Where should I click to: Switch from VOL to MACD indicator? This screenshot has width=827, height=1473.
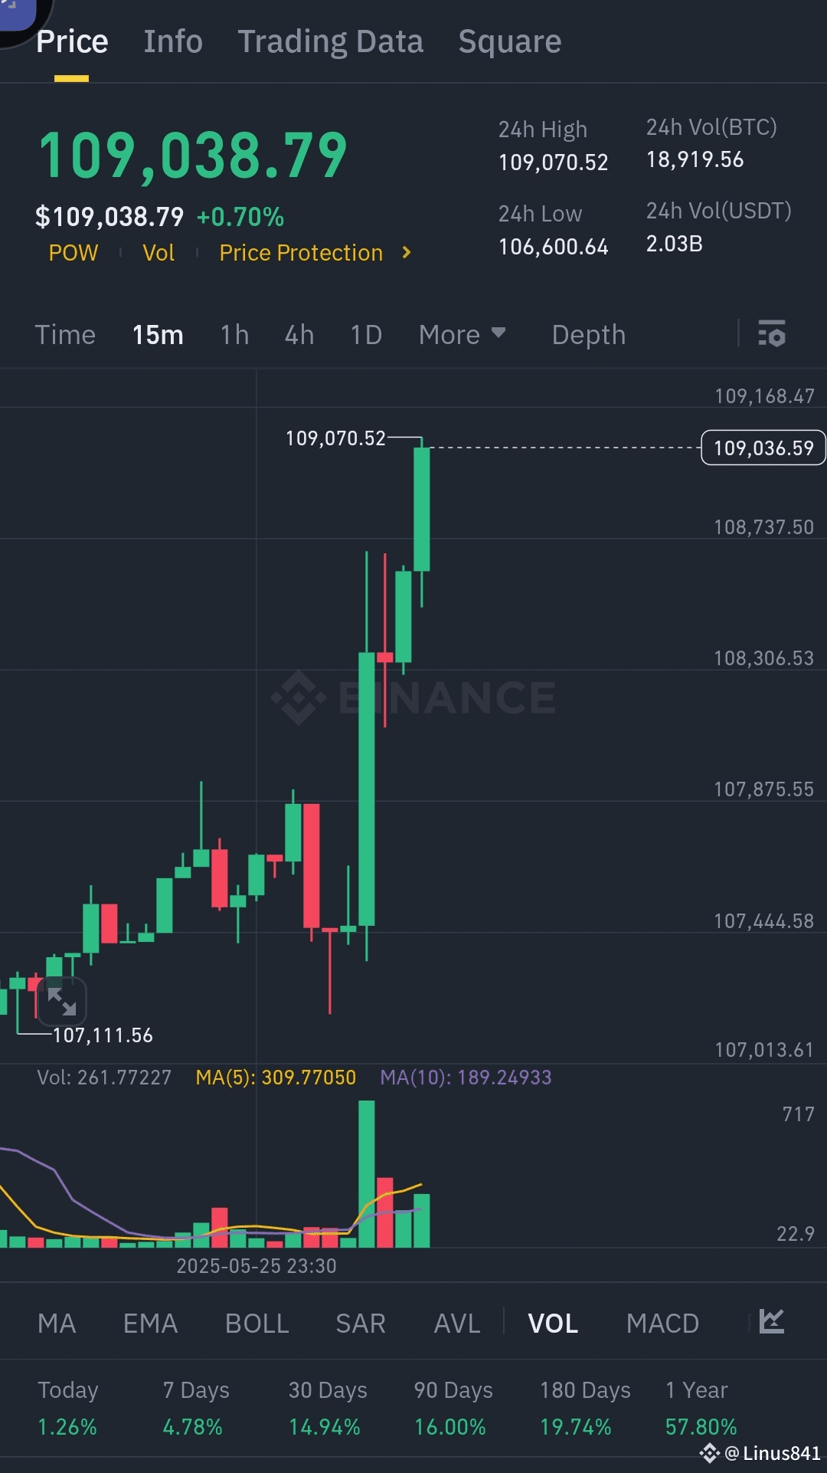pos(663,1324)
